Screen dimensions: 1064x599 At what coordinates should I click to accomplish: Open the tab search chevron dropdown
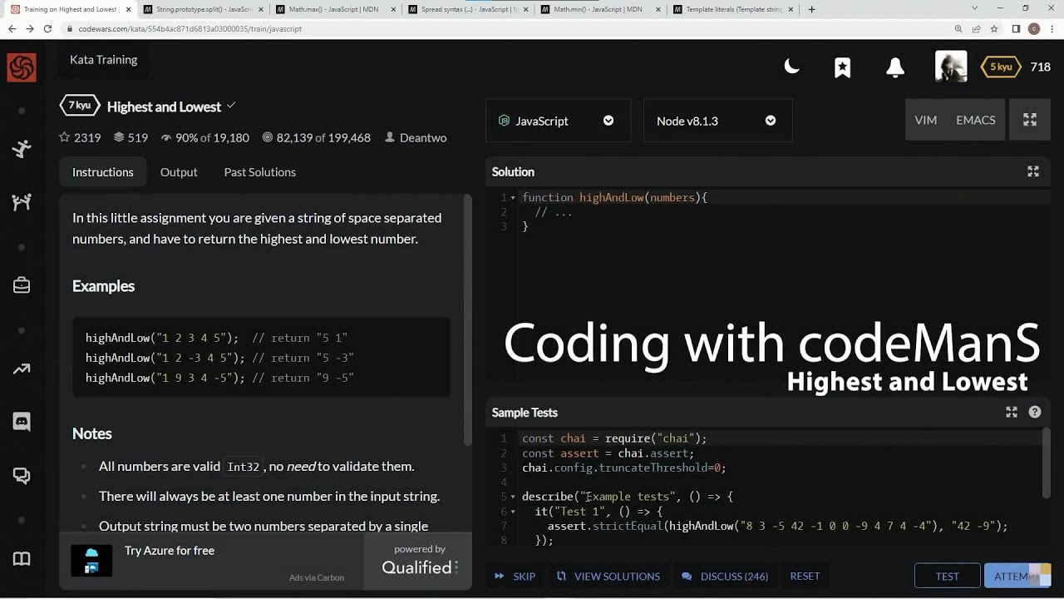pyautogui.click(x=975, y=8)
